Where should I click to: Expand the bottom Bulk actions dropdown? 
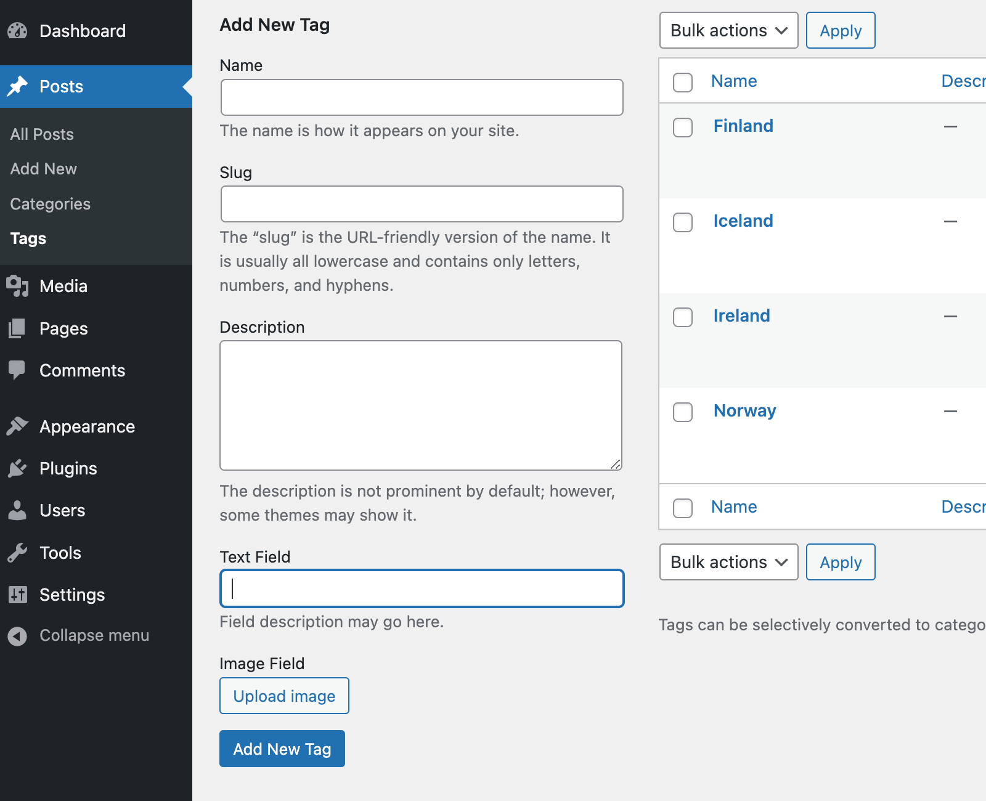coord(728,562)
